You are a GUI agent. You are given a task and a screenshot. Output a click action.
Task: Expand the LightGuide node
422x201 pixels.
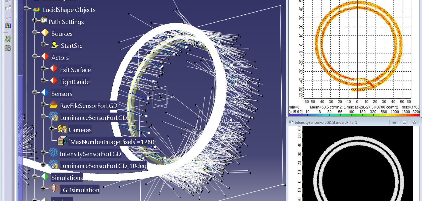43,80
